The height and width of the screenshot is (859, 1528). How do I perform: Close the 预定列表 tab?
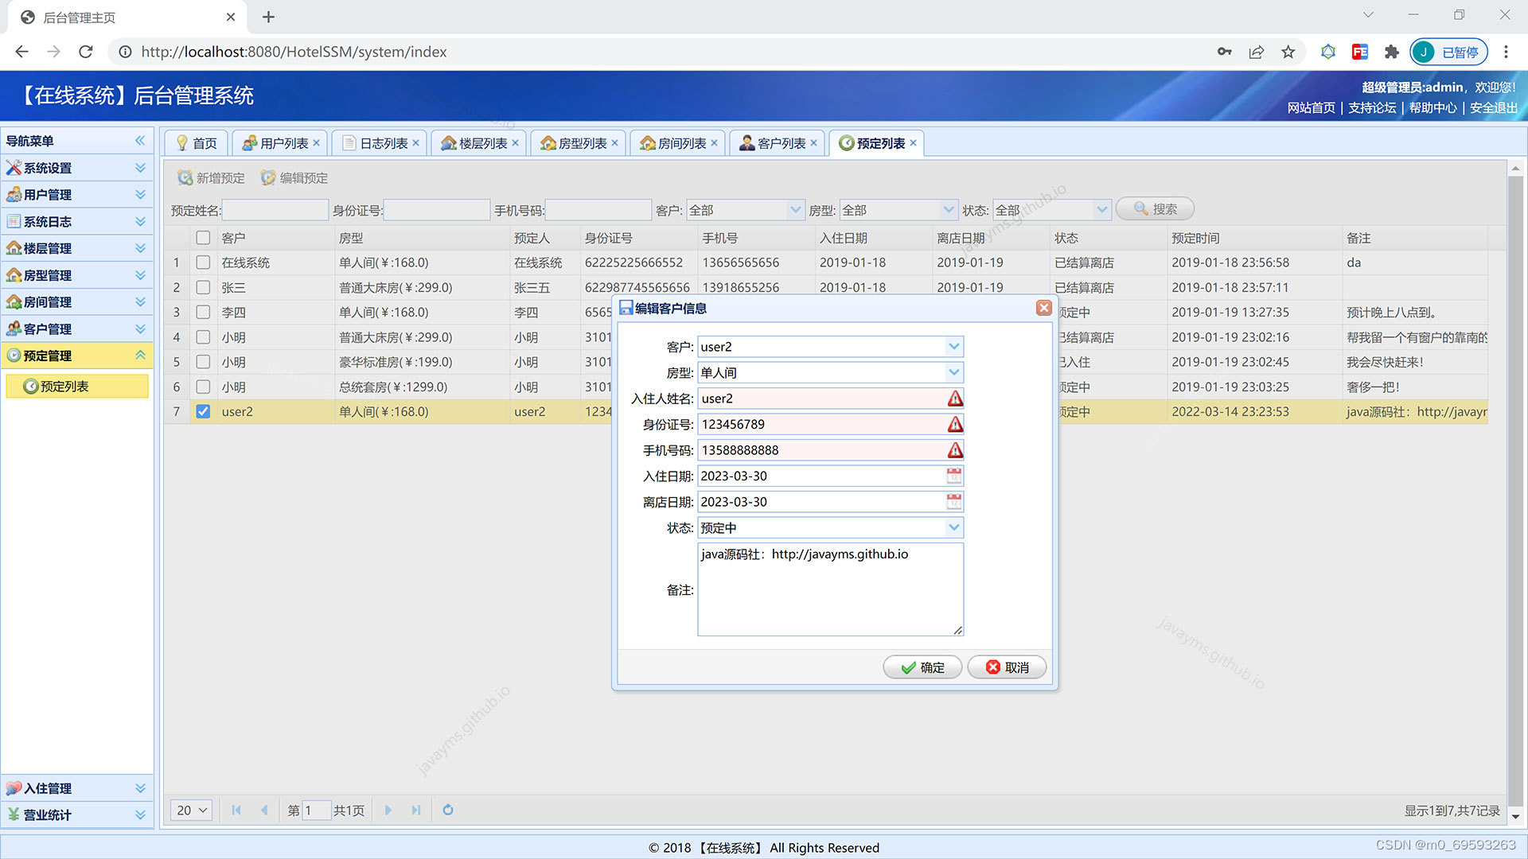pos(913,143)
